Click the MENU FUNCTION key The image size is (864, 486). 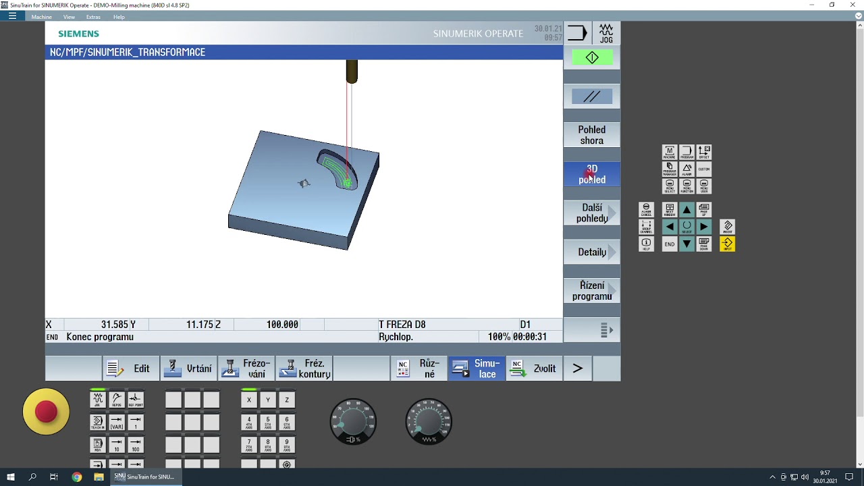click(x=686, y=186)
